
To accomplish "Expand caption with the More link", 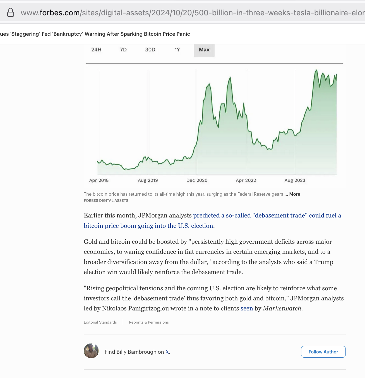I will point(295,194).
